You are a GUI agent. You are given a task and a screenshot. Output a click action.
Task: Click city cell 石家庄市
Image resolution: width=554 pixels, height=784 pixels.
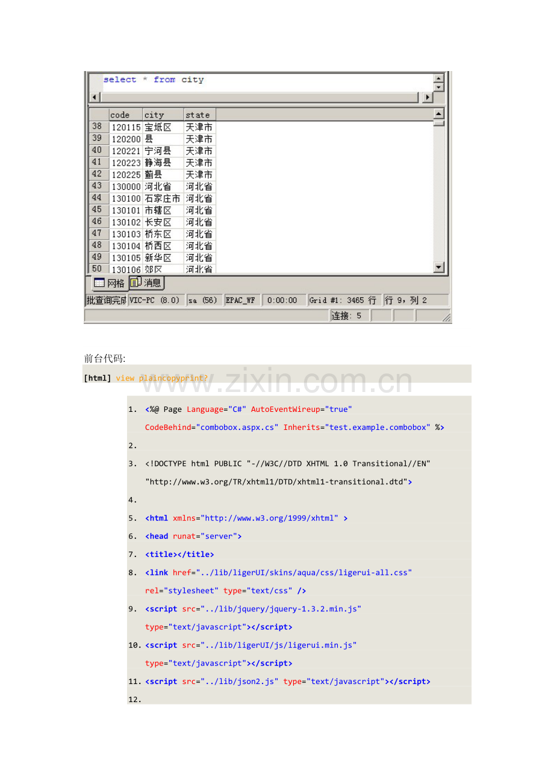(163, 198)
